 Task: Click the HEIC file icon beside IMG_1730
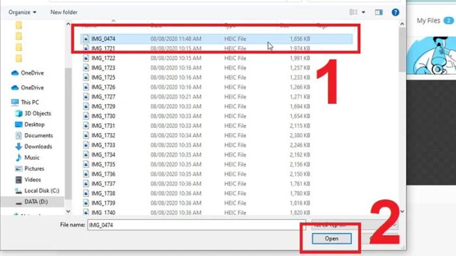[86, 116]
